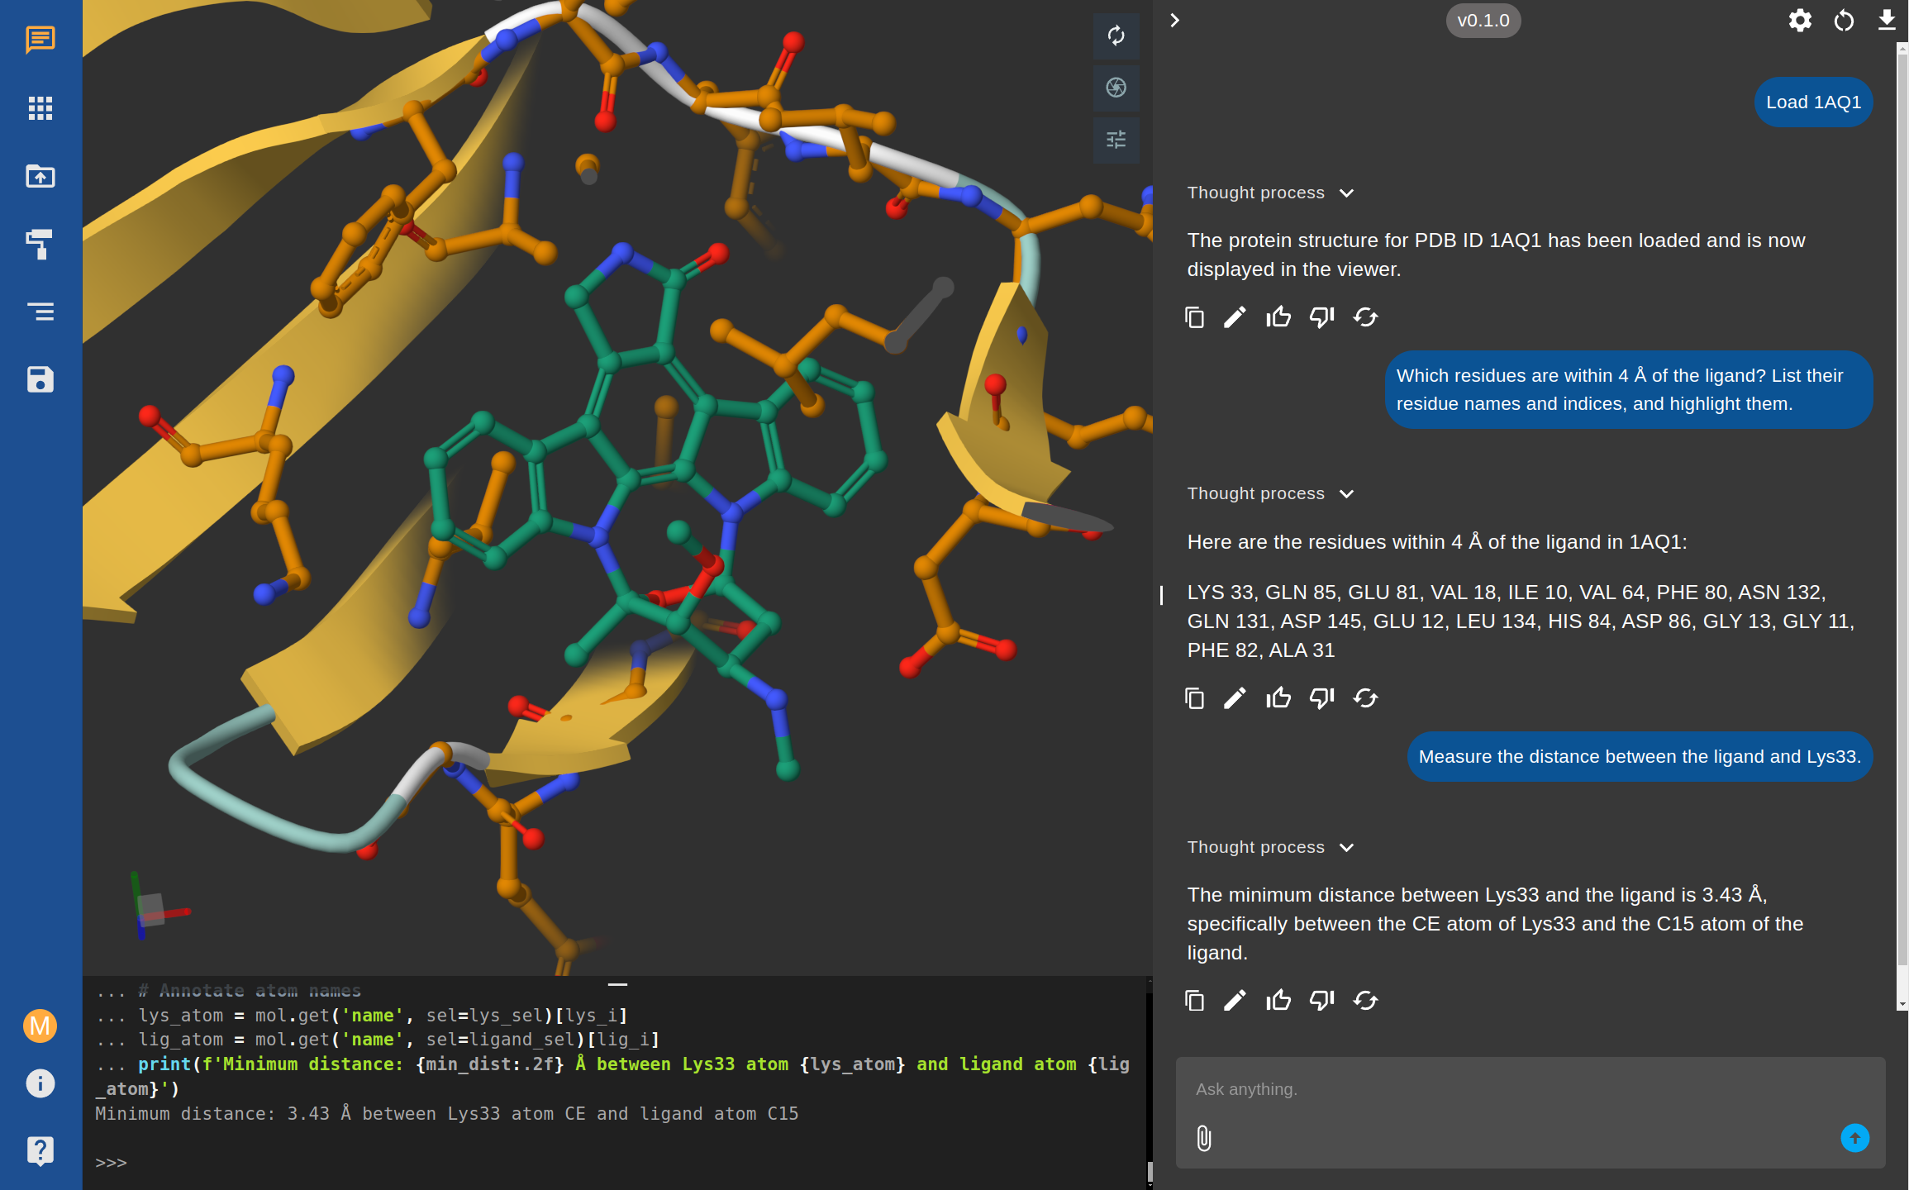This screenshot has height=1190, width=1909.
Task: Select the paint roller style icon
Action: [x=40, y=245]
